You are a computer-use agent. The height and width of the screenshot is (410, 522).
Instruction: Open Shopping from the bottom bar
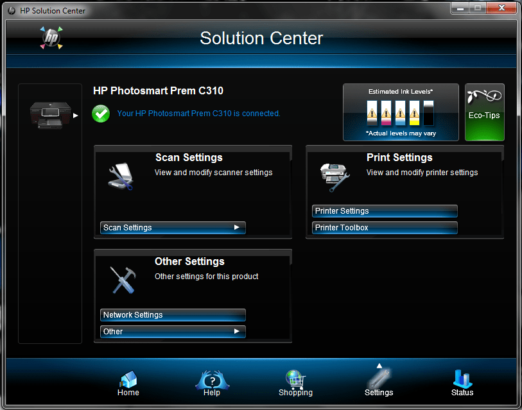tap(295, 381)
